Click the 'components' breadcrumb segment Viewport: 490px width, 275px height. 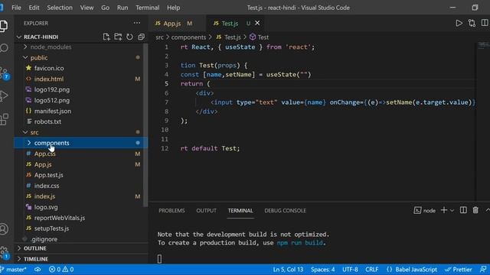188,37
